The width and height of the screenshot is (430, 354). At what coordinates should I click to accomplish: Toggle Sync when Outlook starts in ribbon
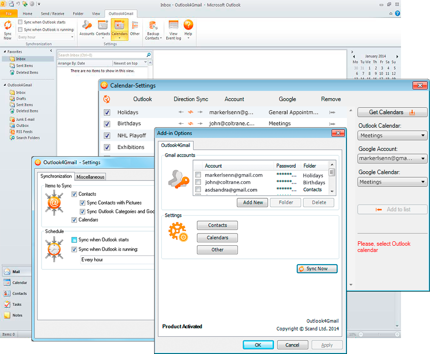coord(20,22)
